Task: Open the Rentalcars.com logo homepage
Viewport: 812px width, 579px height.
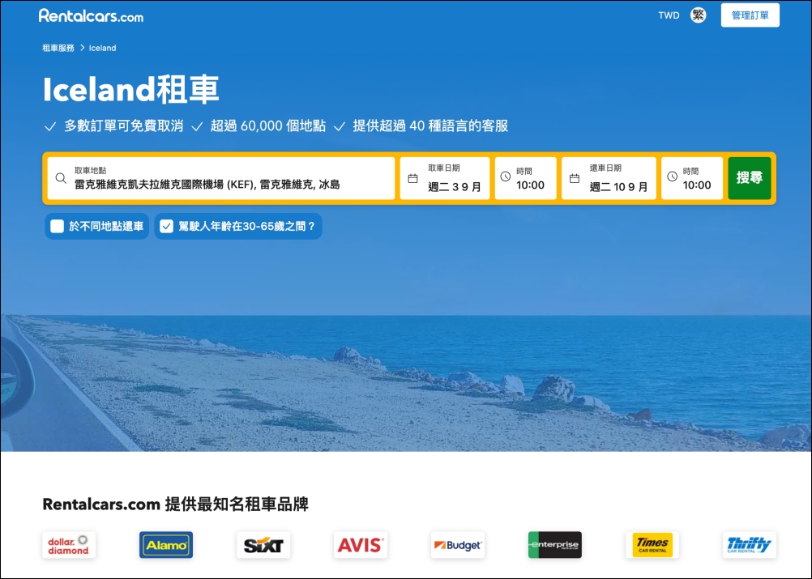Action: click(x=91, y=16)
